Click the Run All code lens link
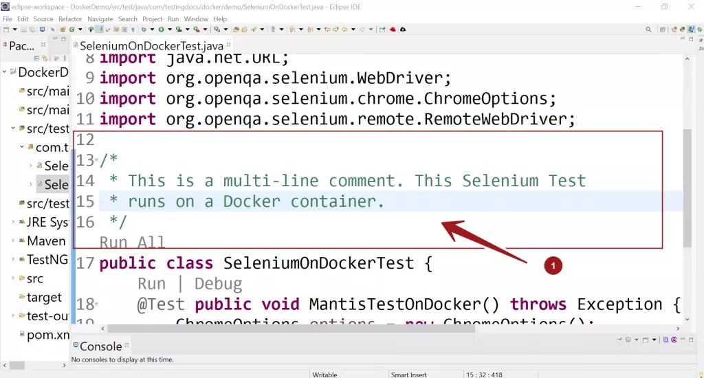The width and height of the screenshot is (704, 378). [x=132, y=242]
